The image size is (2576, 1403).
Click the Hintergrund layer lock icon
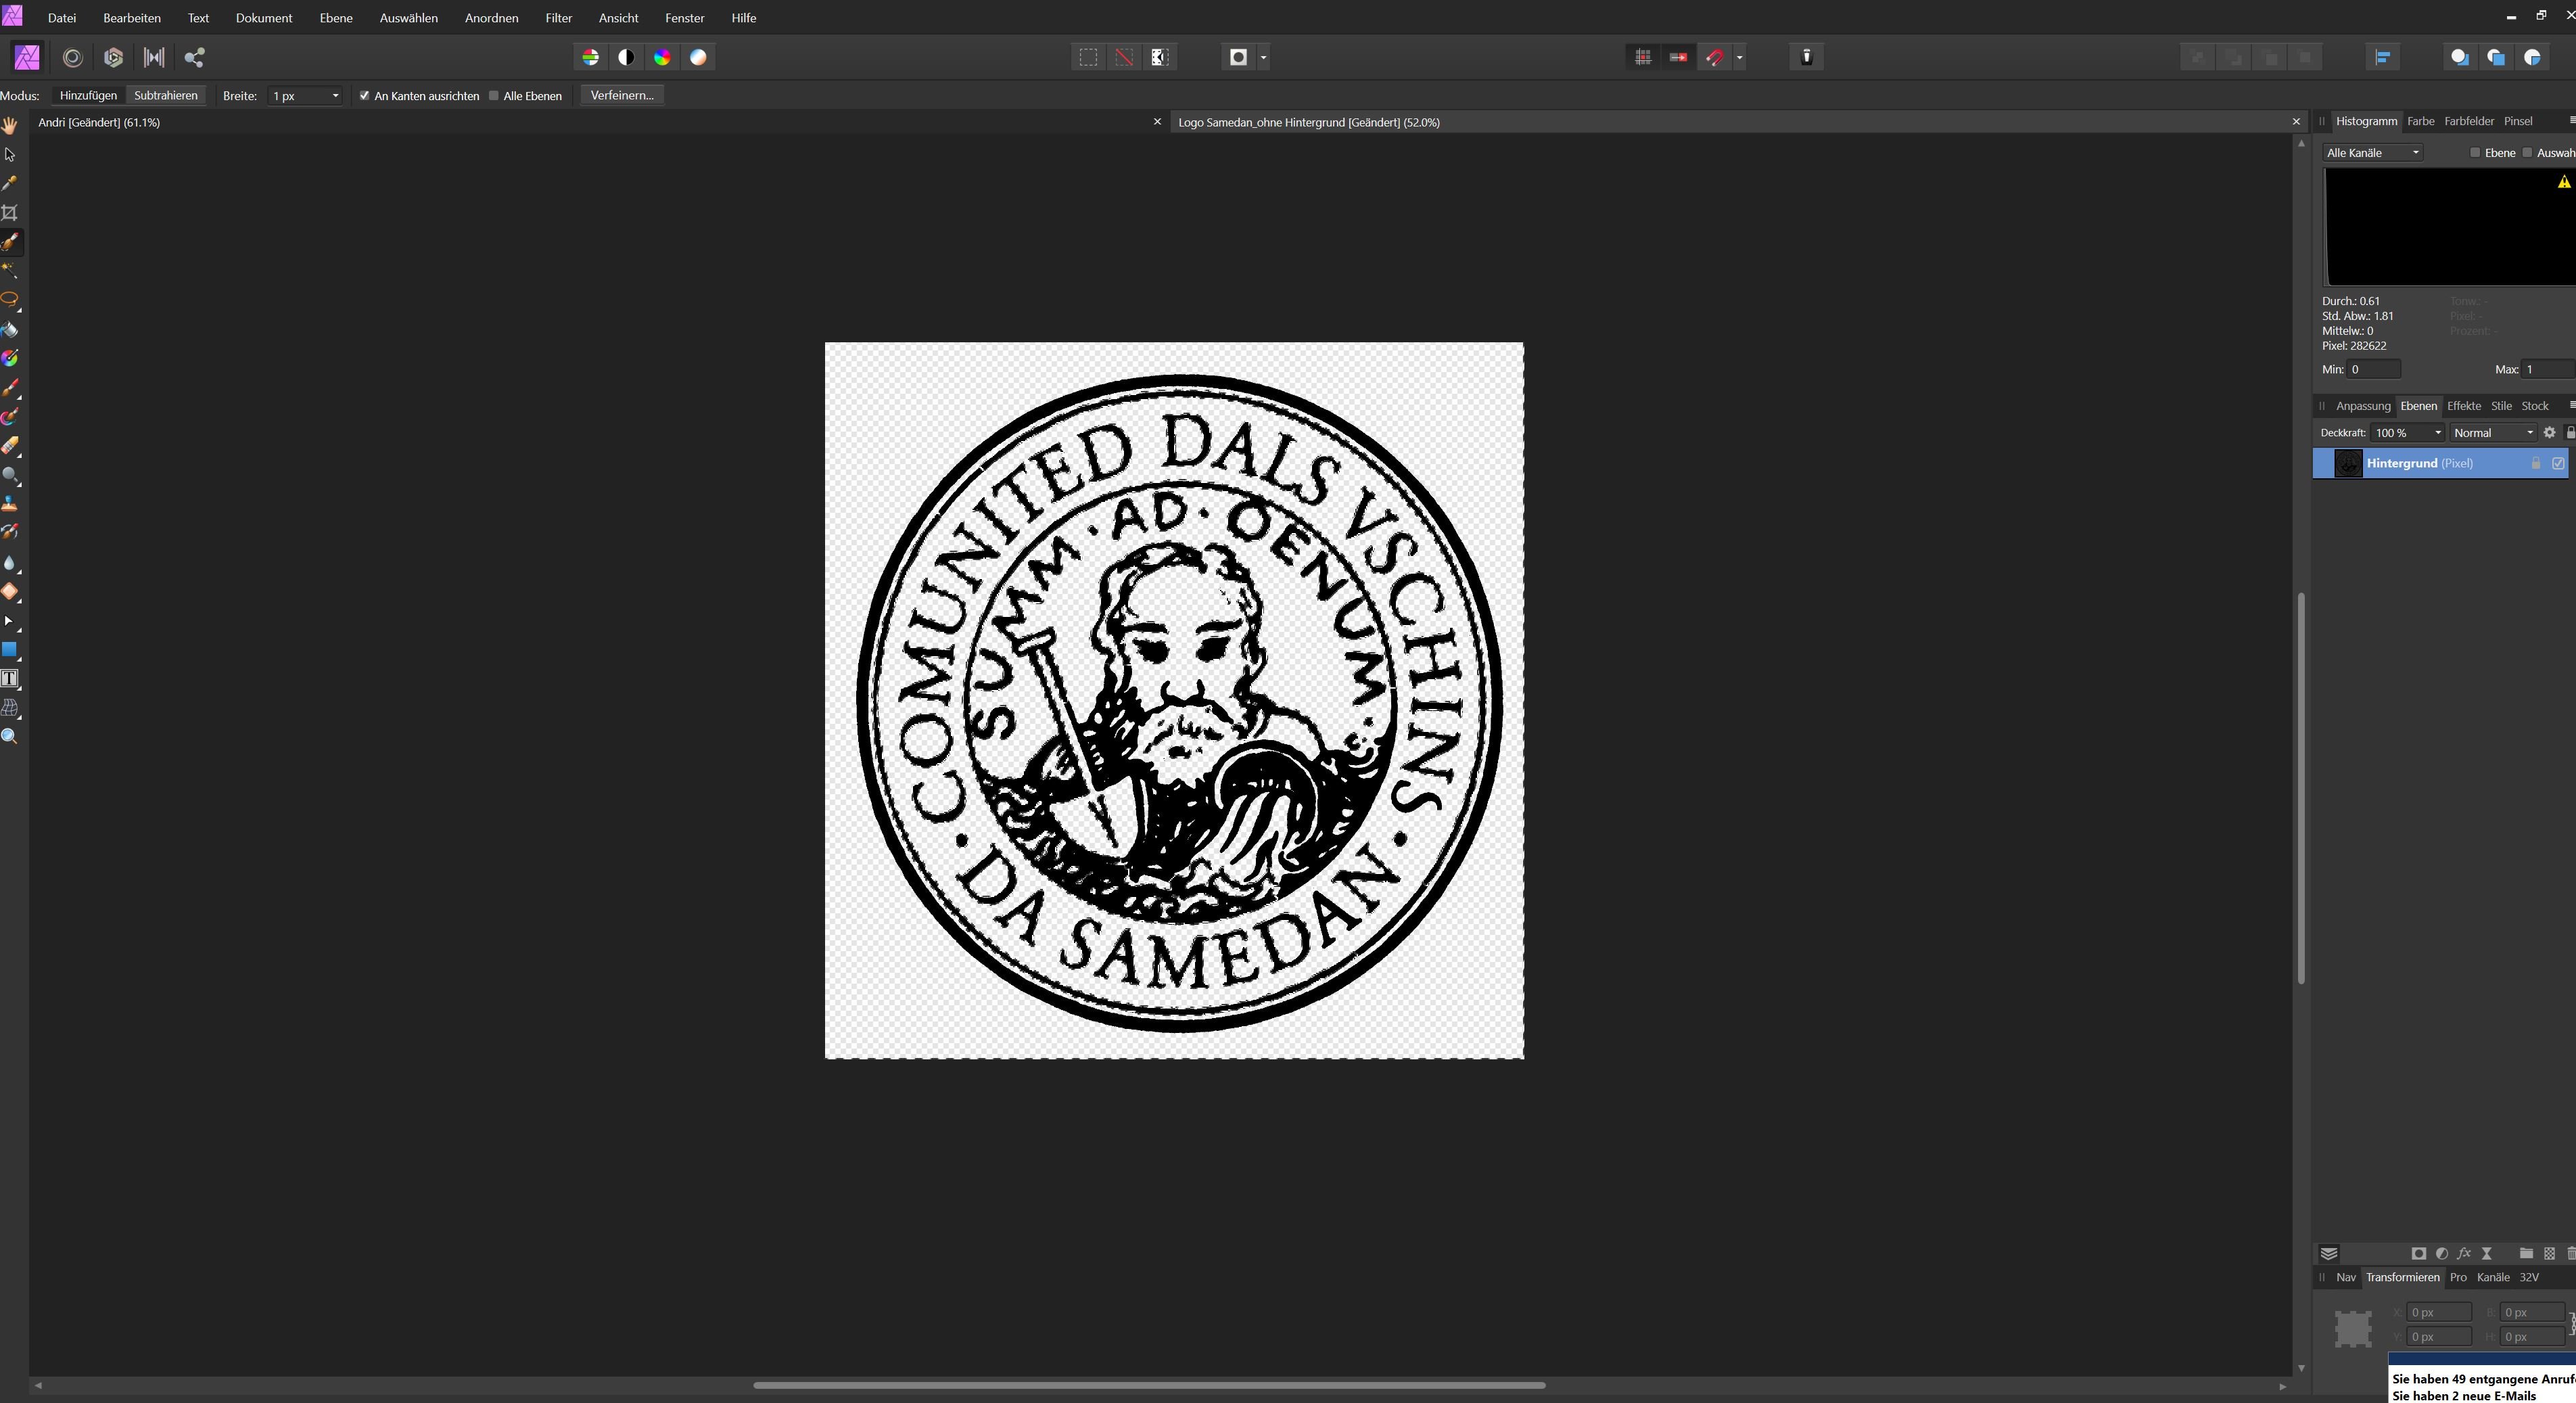(x=2536, y=463)
